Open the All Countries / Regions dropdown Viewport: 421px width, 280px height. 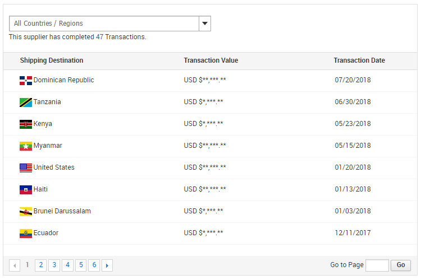104,24
